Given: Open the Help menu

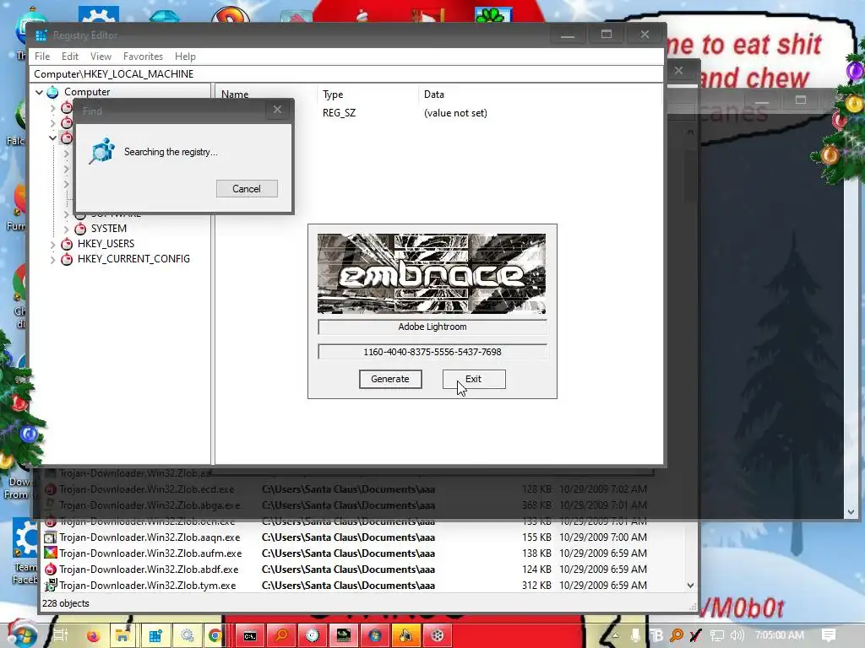Looking at the screenshot, I should [x=185, y=57].
